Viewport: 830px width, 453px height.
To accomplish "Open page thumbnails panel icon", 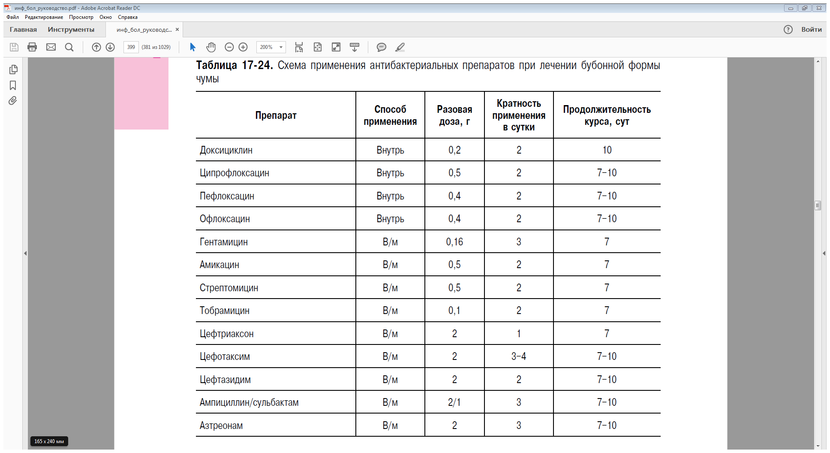I will pos(13,69).
